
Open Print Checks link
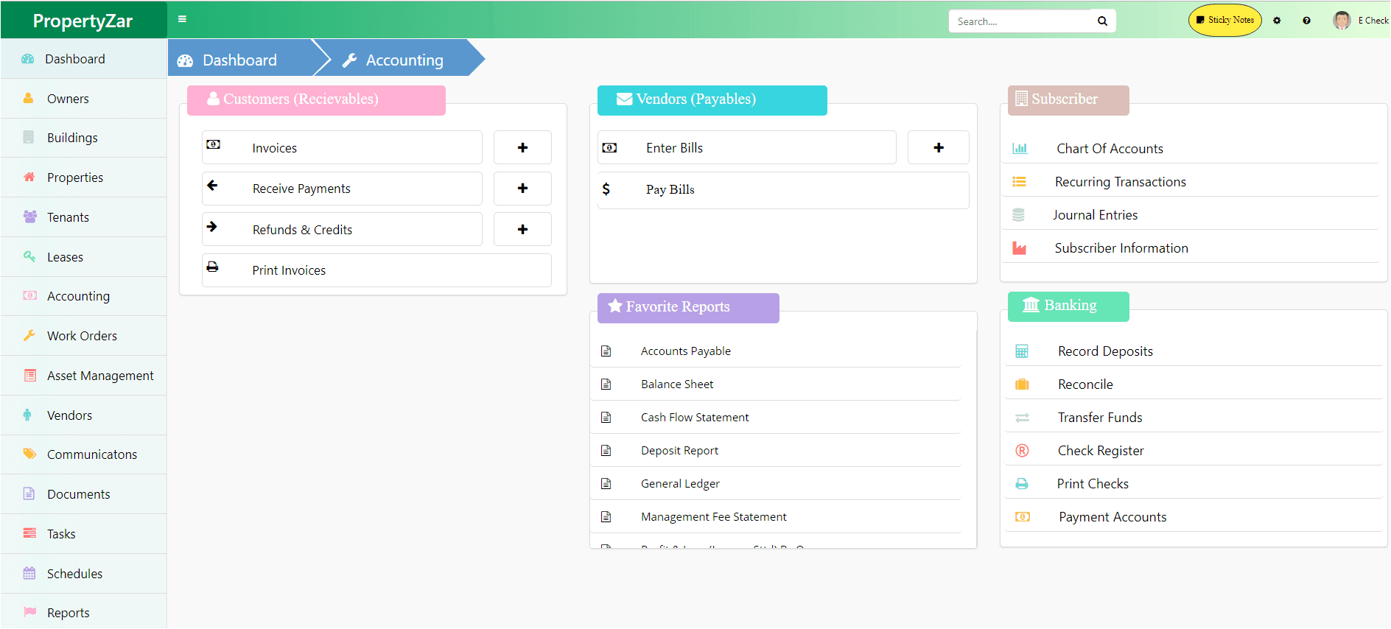[x=1093, y=484]
